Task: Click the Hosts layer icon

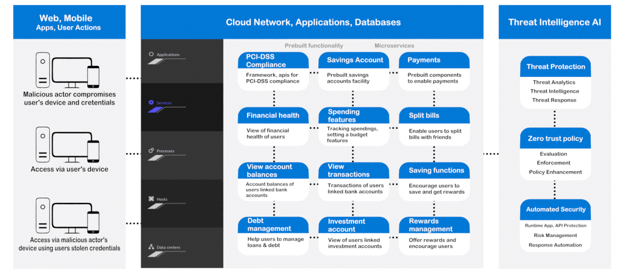Action: [151, 199]
